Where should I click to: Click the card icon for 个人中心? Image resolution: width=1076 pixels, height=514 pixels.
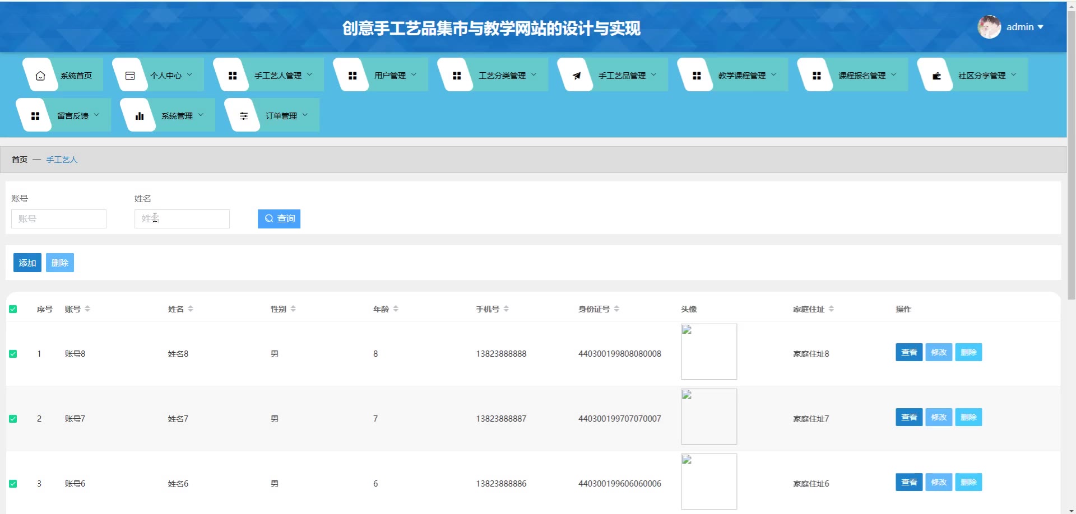(130, 76)
